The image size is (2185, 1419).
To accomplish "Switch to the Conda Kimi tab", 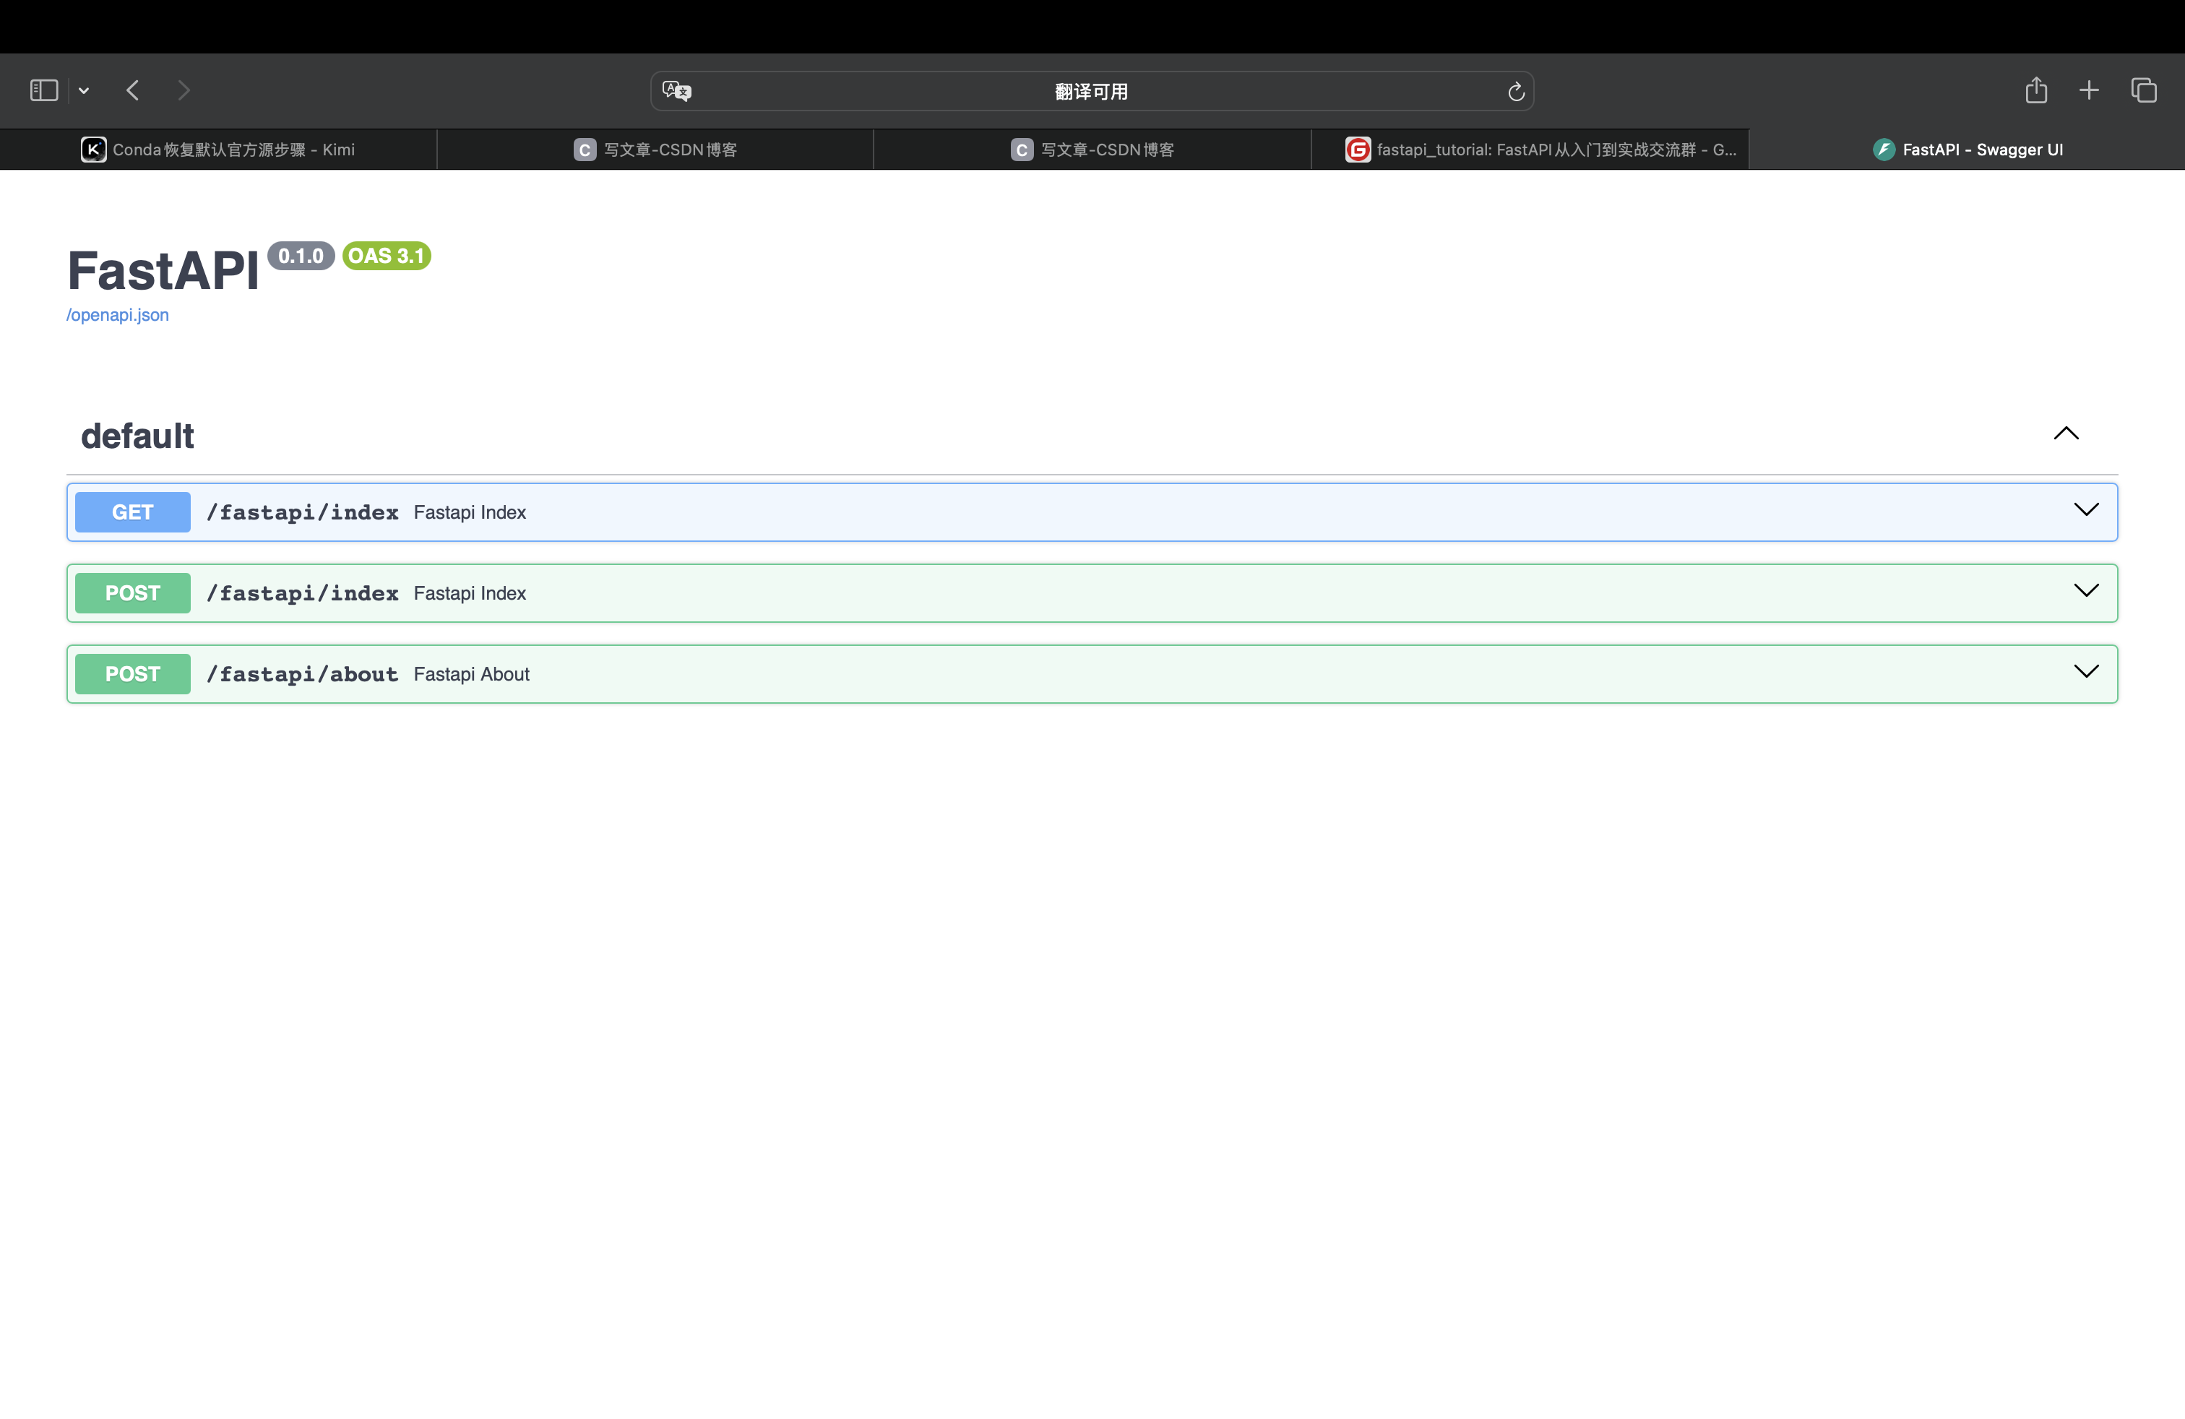I will (218, 150).
